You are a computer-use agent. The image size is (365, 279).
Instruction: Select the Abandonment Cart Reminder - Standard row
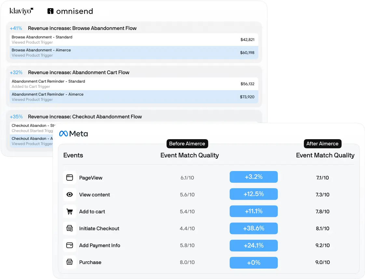[134, 84]
